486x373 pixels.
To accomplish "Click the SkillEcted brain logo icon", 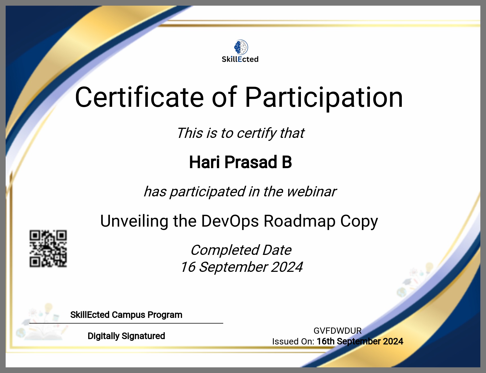I will click(x=241, y=47).
